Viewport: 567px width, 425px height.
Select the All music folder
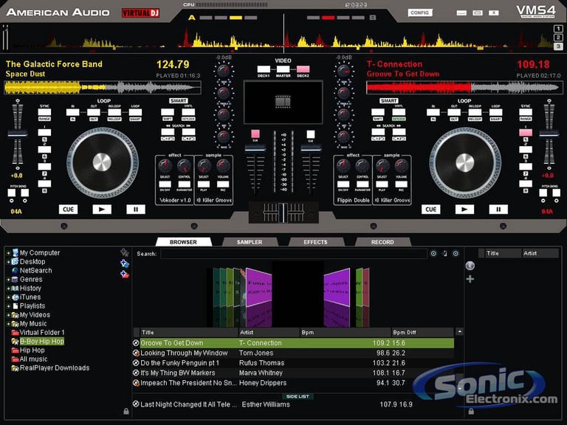pos(34,359)
